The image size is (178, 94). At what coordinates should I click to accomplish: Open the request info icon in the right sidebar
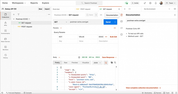(x=122, y=34)
